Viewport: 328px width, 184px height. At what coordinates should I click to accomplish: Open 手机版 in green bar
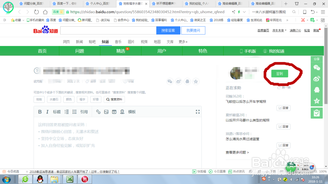[x=248, y=51]
